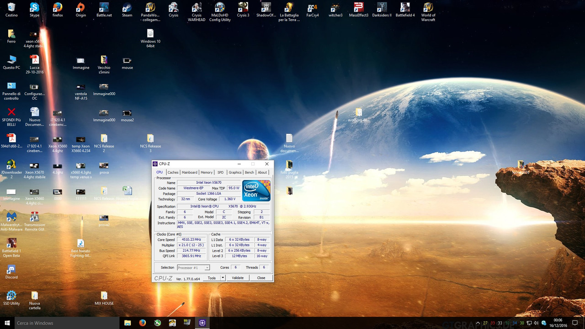Viewport: 585px width, 329px height.
Task: Open the Bench tab in CPU-Z
Action: 249,172
